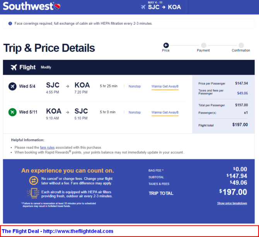This screenshot has height=237, width=259.
Task: Click Nonstop on the Wed 5/11 flight
Action: point(135,113)
